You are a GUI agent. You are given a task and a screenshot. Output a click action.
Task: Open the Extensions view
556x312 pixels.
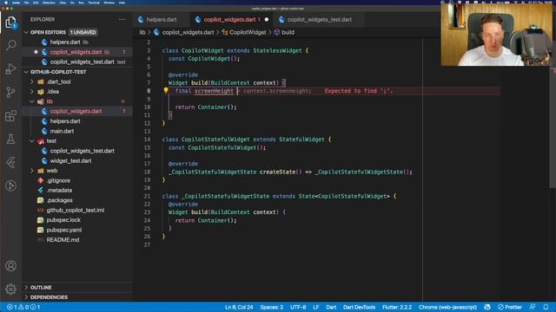pos(10,115)
